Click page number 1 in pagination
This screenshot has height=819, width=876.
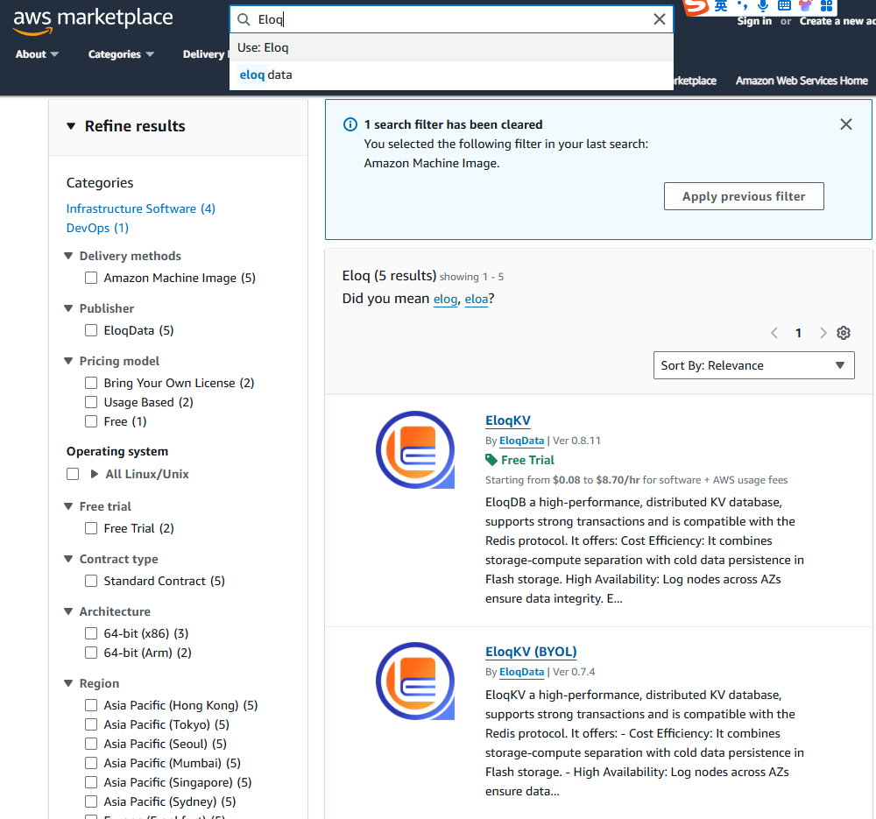[798, 333]
